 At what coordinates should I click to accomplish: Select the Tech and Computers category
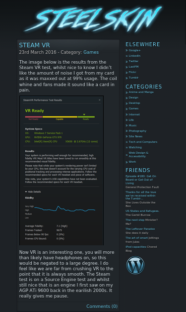[143, 142]
